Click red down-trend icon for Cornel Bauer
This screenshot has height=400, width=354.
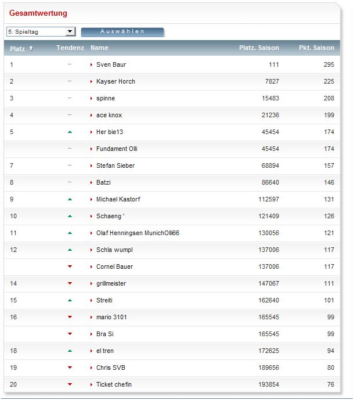(70, 266)
